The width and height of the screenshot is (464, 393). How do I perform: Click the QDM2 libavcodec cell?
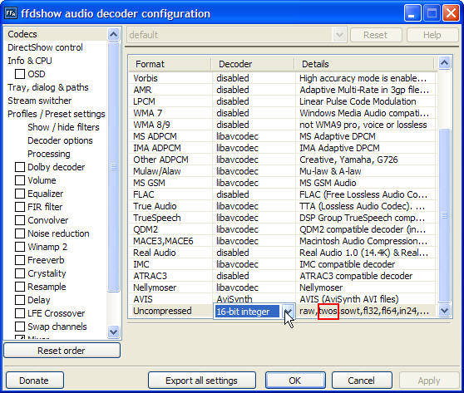coord(254,229)
